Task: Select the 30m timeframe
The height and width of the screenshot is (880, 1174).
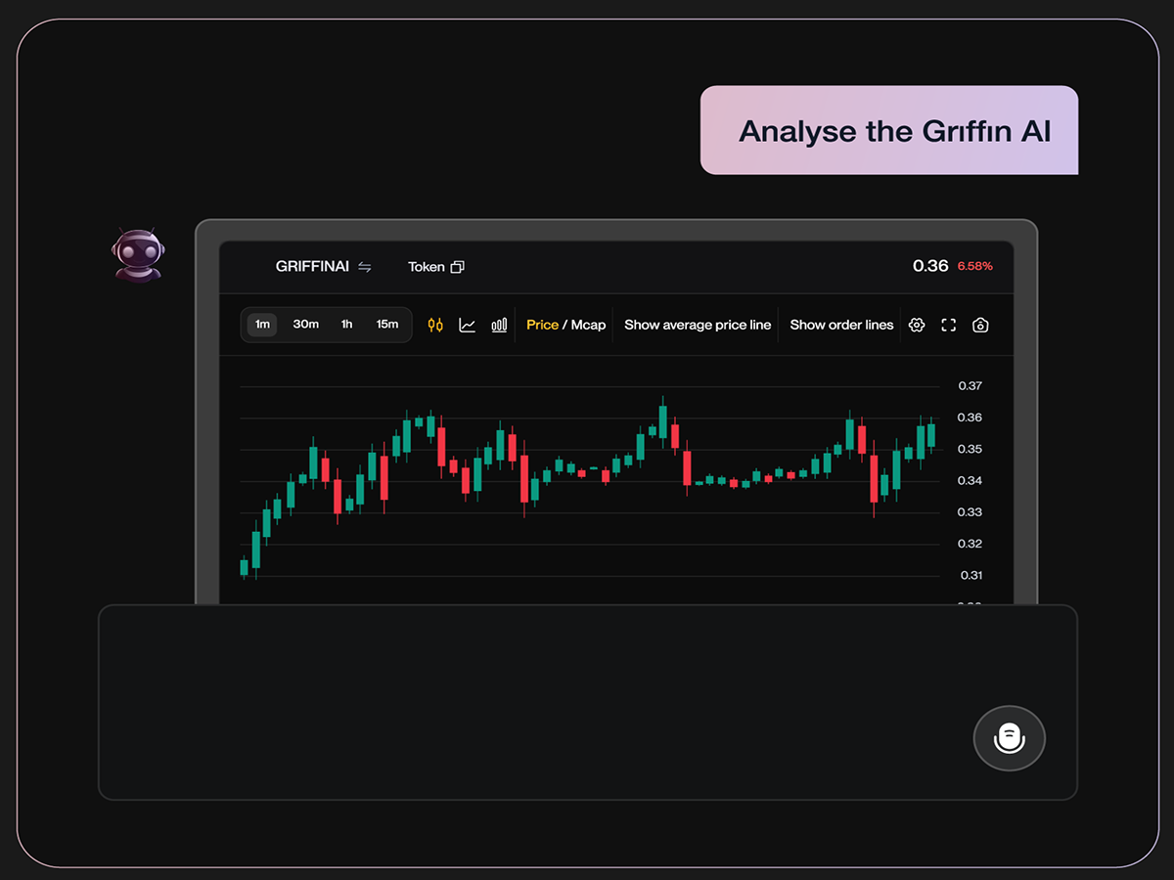Action: (306, 325)
